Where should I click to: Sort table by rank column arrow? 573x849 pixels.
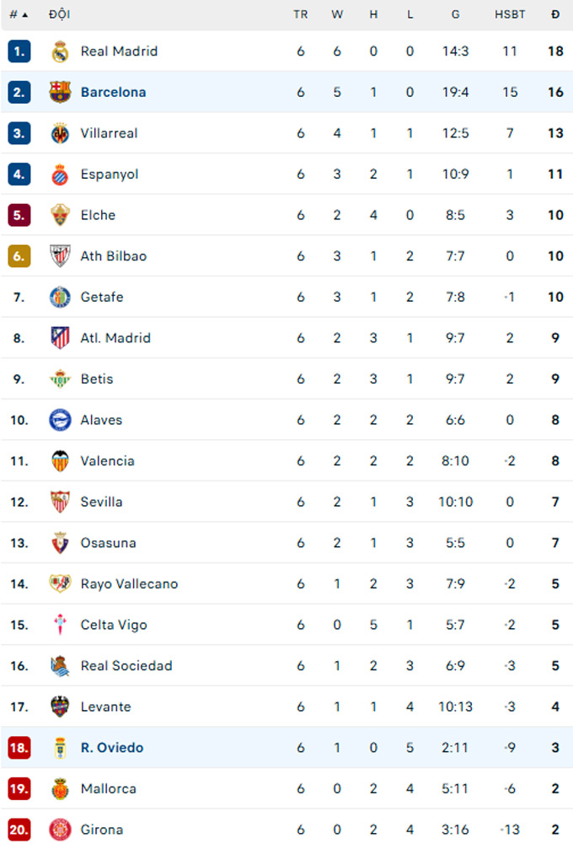click(x=24, y=15)
